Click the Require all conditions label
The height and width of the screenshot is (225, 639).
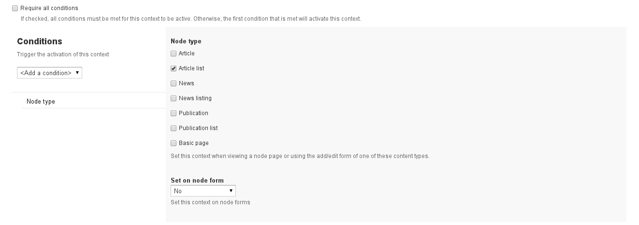(x=49, y=8)
